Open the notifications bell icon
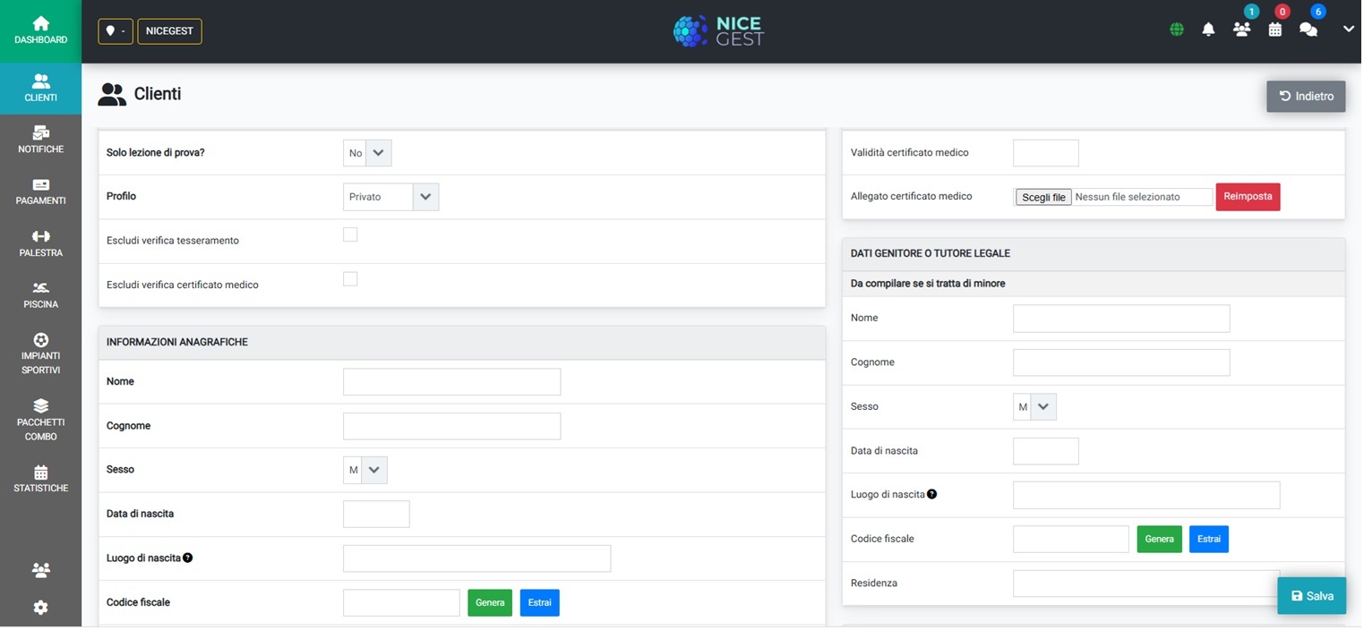Screen dimensions: 1364x630 point(1210,30)
